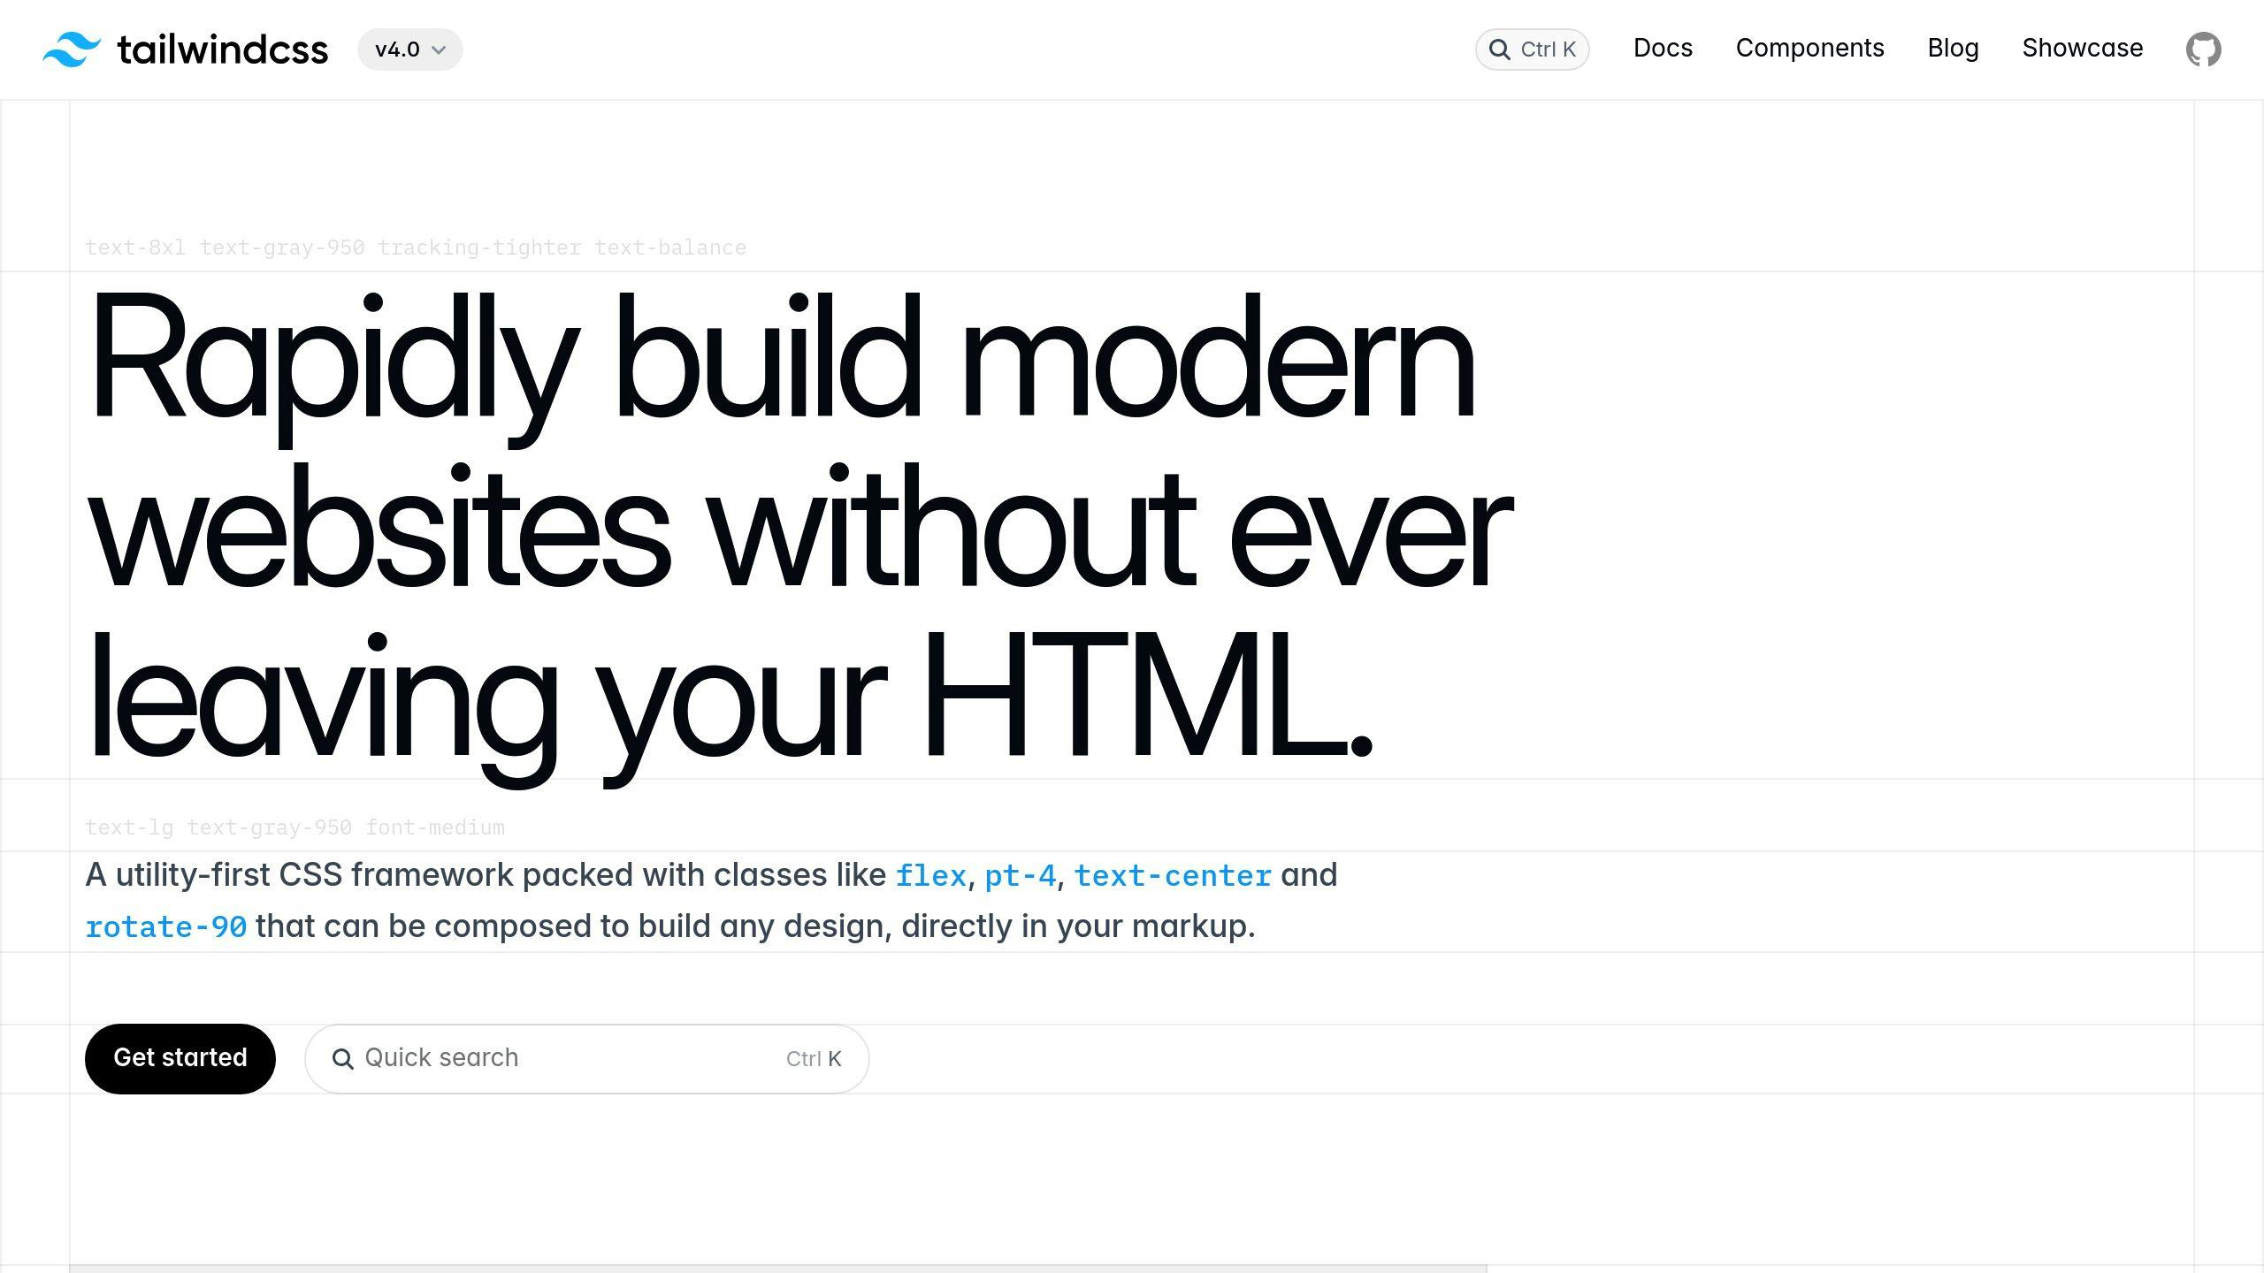
Task: Open the GitHub repository icon
Action: pyautogui.click(x=2203, y=50)
